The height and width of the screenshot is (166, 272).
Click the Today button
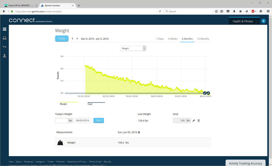click(x=62, y=39)
